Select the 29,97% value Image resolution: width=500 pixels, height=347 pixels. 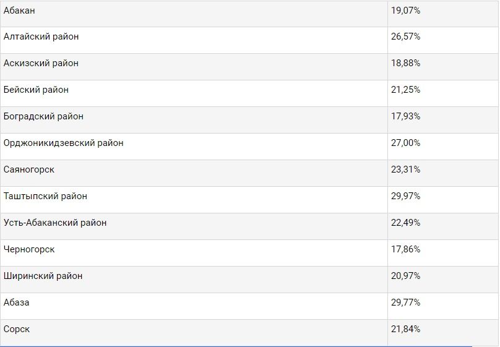pos(405,196)
